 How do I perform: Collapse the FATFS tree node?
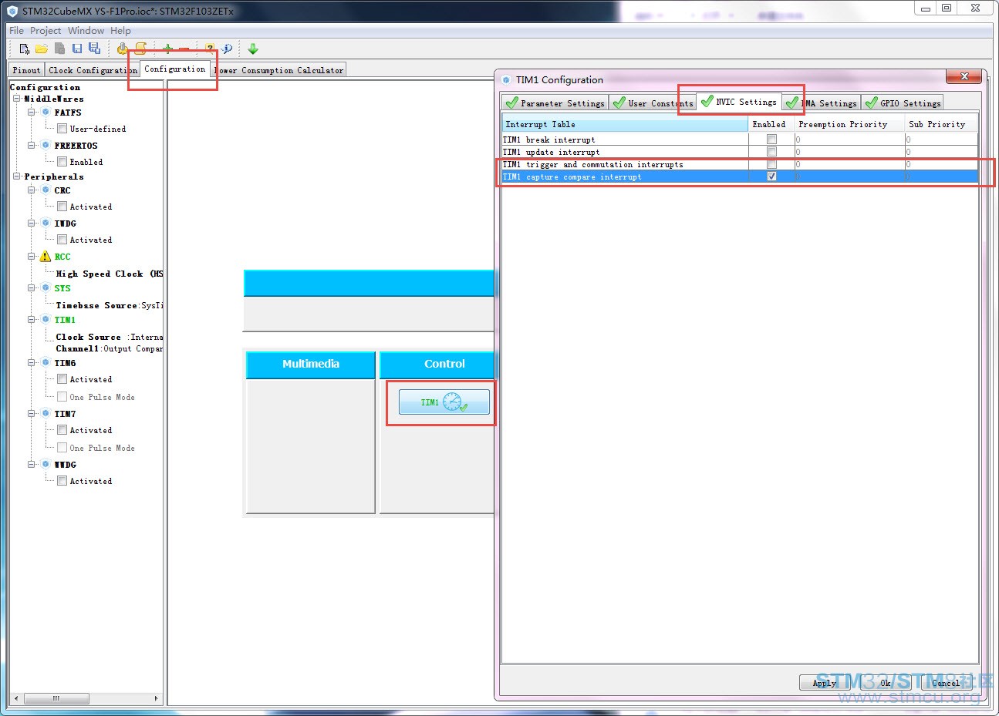(32, 113)
